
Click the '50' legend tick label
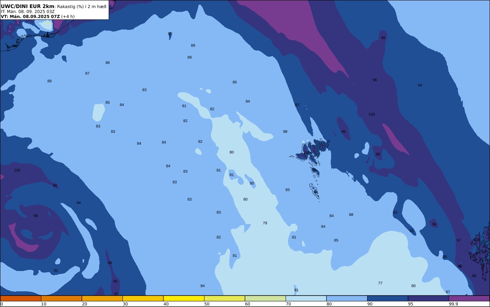[x=207, y=304]
